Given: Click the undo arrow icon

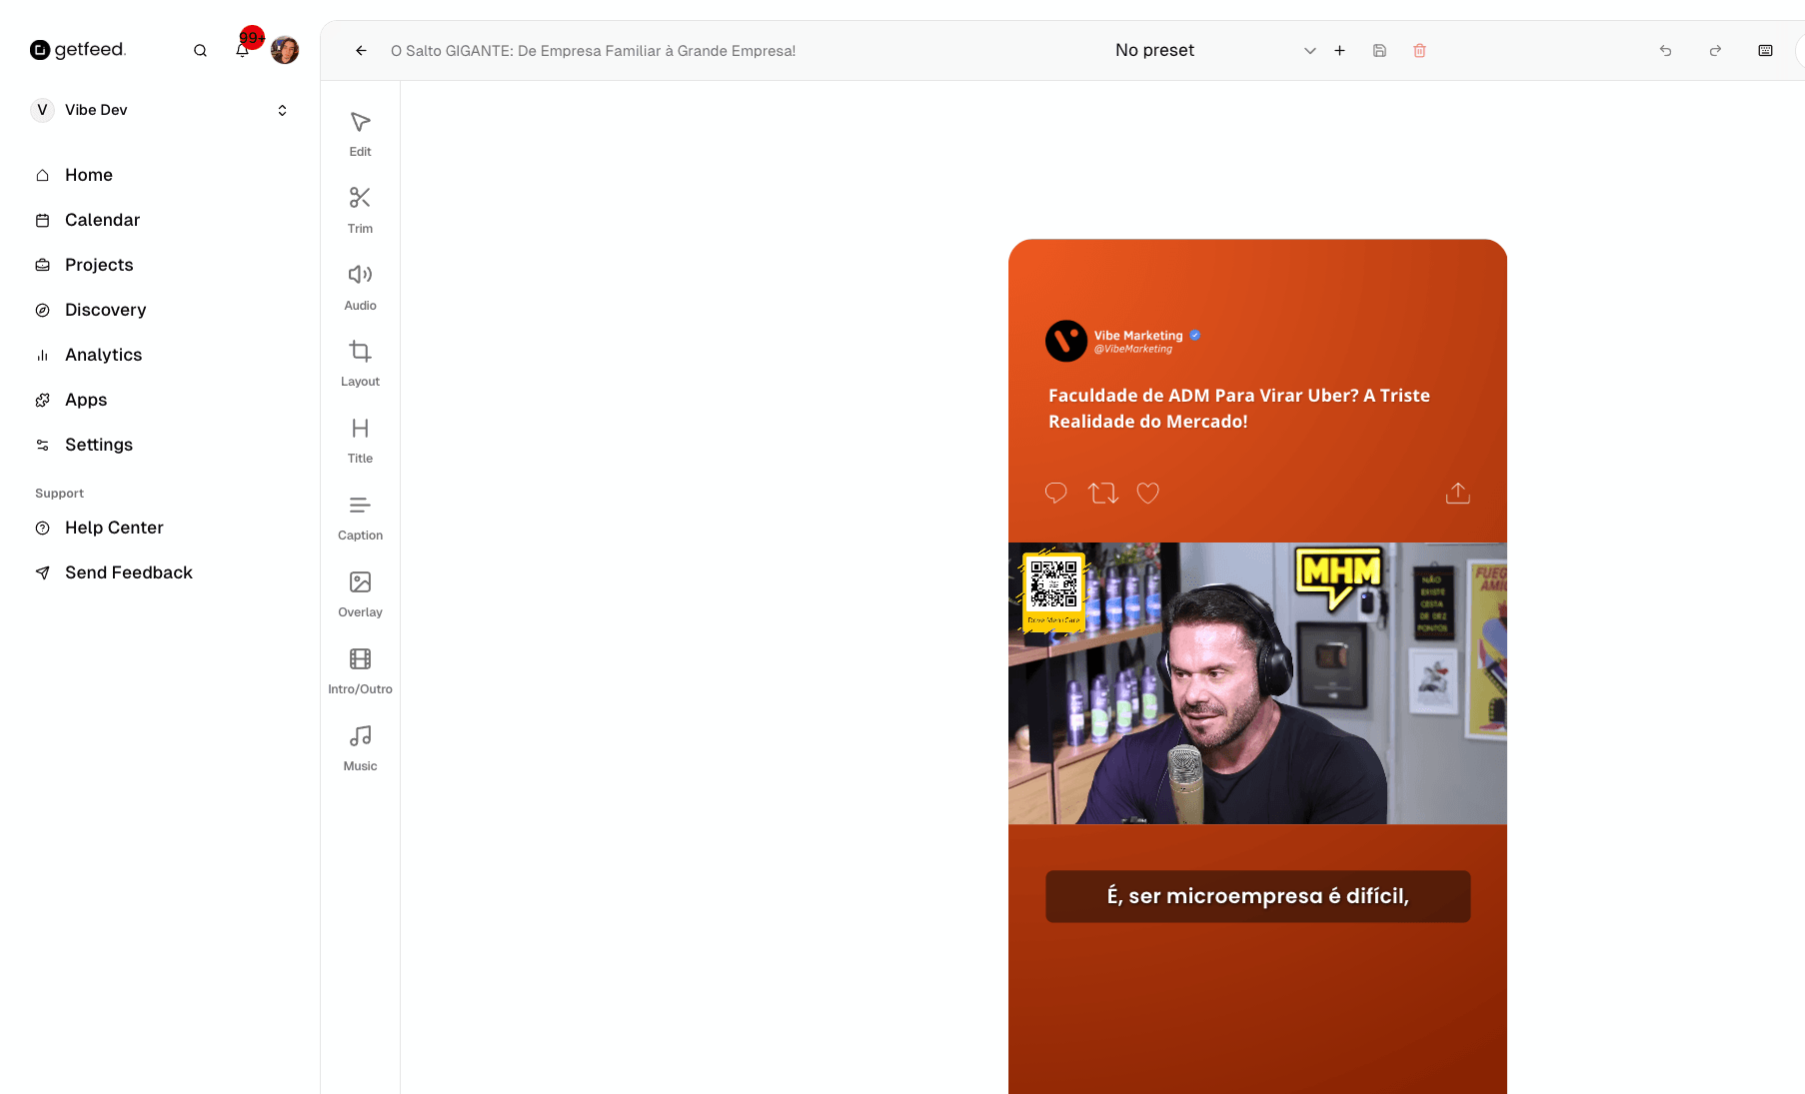Looking at the screenshot, I should tap(1665, 50).
